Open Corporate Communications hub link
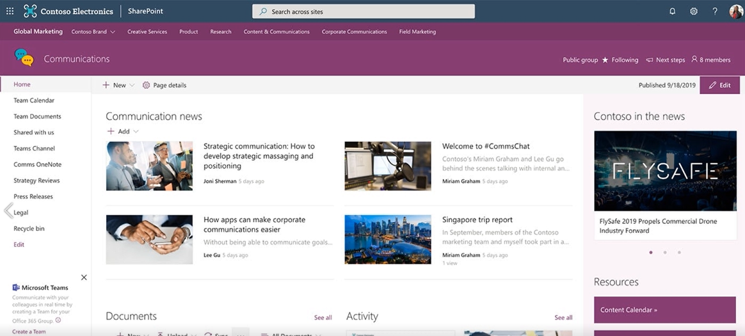This screenshot has height=336, width=745. pyautogui.click(x=355, y=32)
